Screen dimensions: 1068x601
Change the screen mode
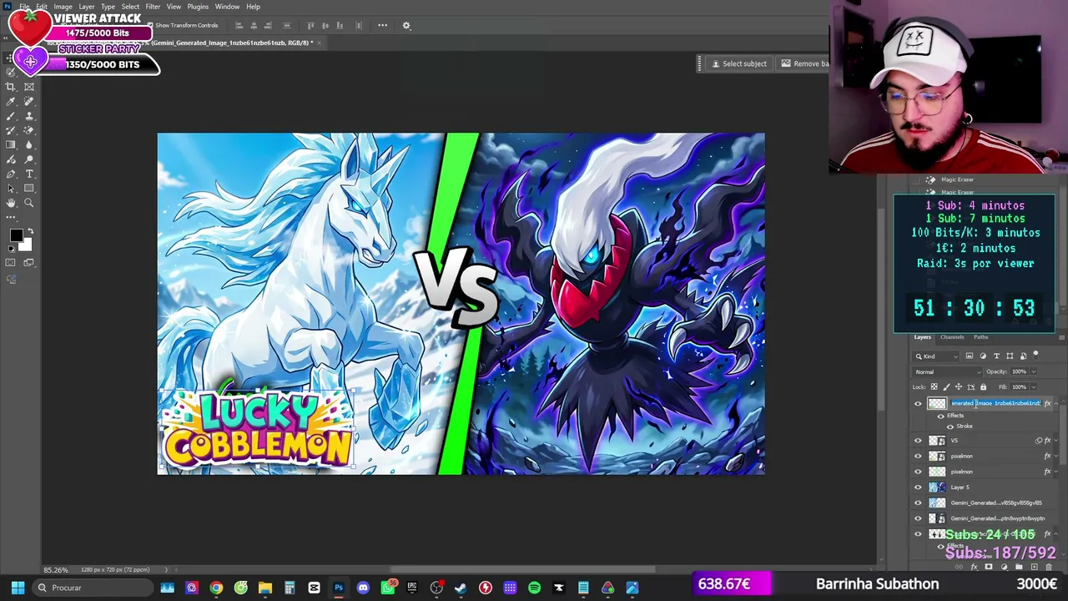(29, 262)
